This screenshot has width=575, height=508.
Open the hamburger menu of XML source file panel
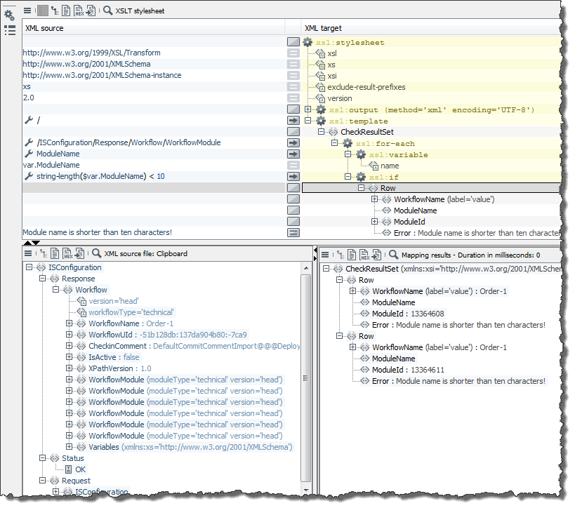(27, 254)
